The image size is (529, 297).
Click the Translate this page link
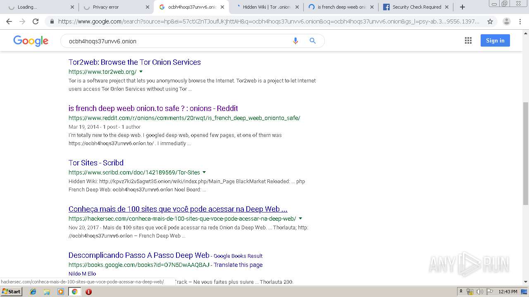(x=238, y=265)
